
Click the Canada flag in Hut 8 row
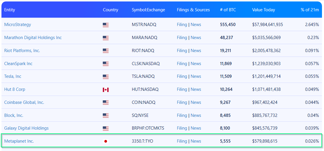106,90
